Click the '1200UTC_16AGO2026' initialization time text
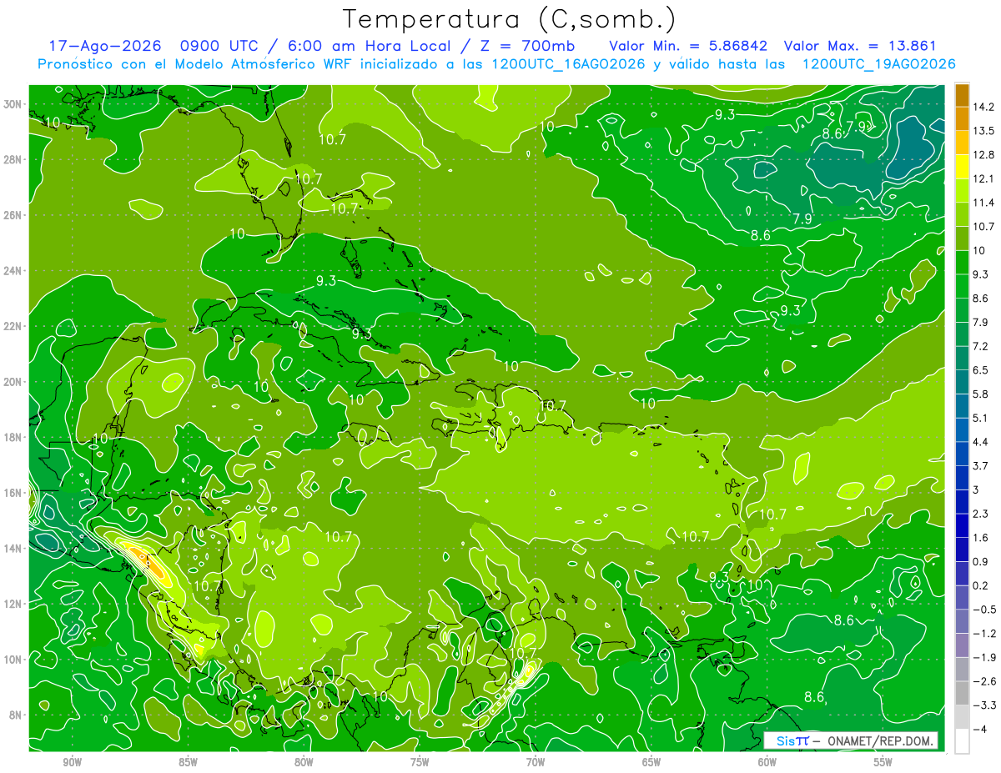Image resolution: width=1001 pixels, height=773 pixels. 569,64
